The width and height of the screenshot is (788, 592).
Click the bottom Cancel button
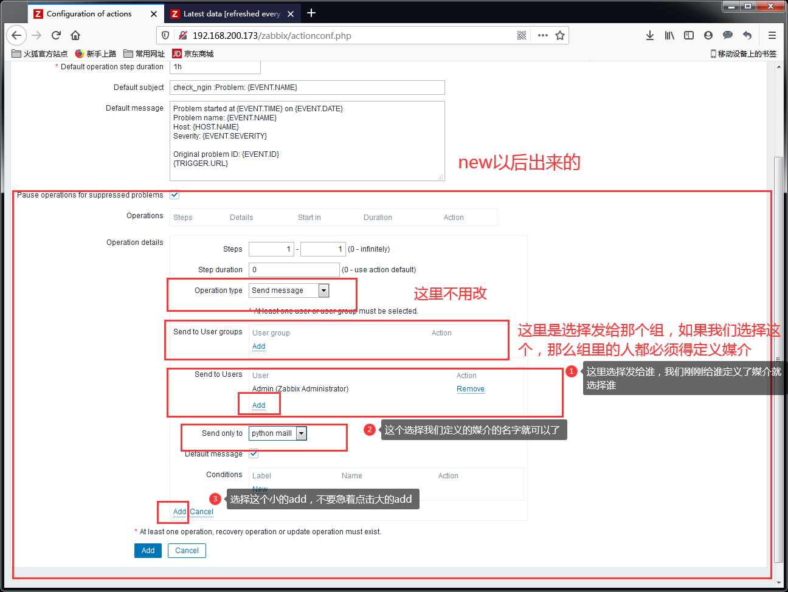tap(187, 551)
